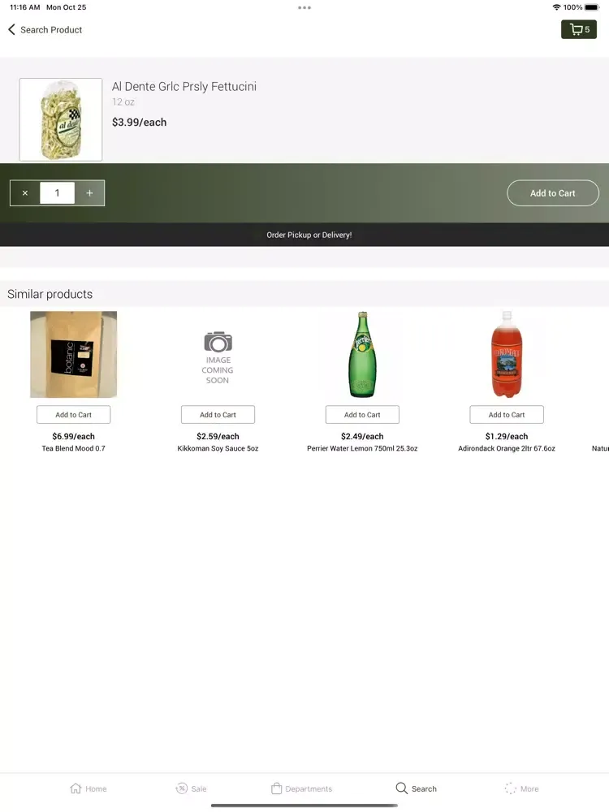The height and width of the screenshot is (812, 609).
Task: Click the Similar products heading
Action: pyautogui.click(x=50, y=294)
